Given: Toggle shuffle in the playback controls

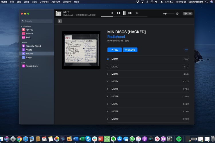Looking at the screenshot, I should pyautogui.click(x=112, y=13).
